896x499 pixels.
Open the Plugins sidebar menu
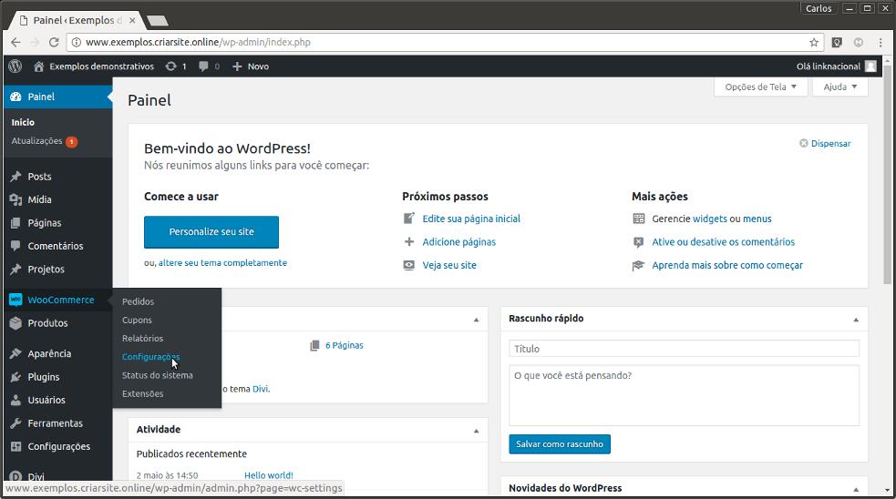point(43,377)
